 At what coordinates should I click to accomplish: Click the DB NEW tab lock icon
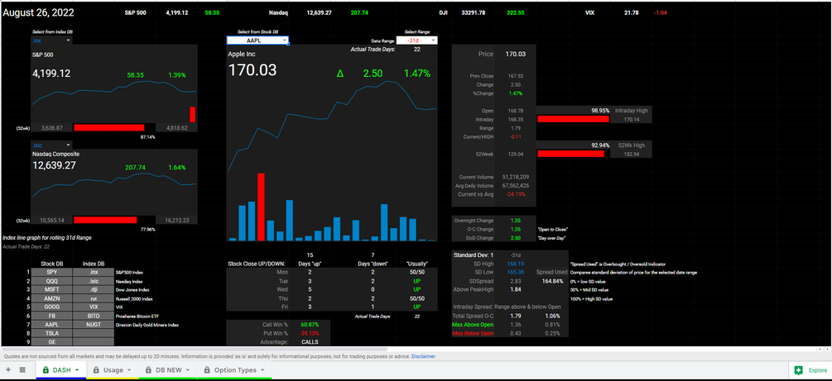[x=148, y=370]
